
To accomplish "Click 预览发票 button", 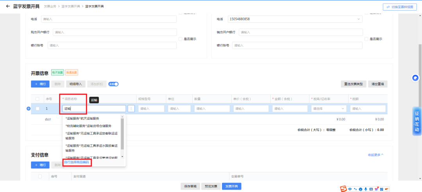I will tap(211, 187).
